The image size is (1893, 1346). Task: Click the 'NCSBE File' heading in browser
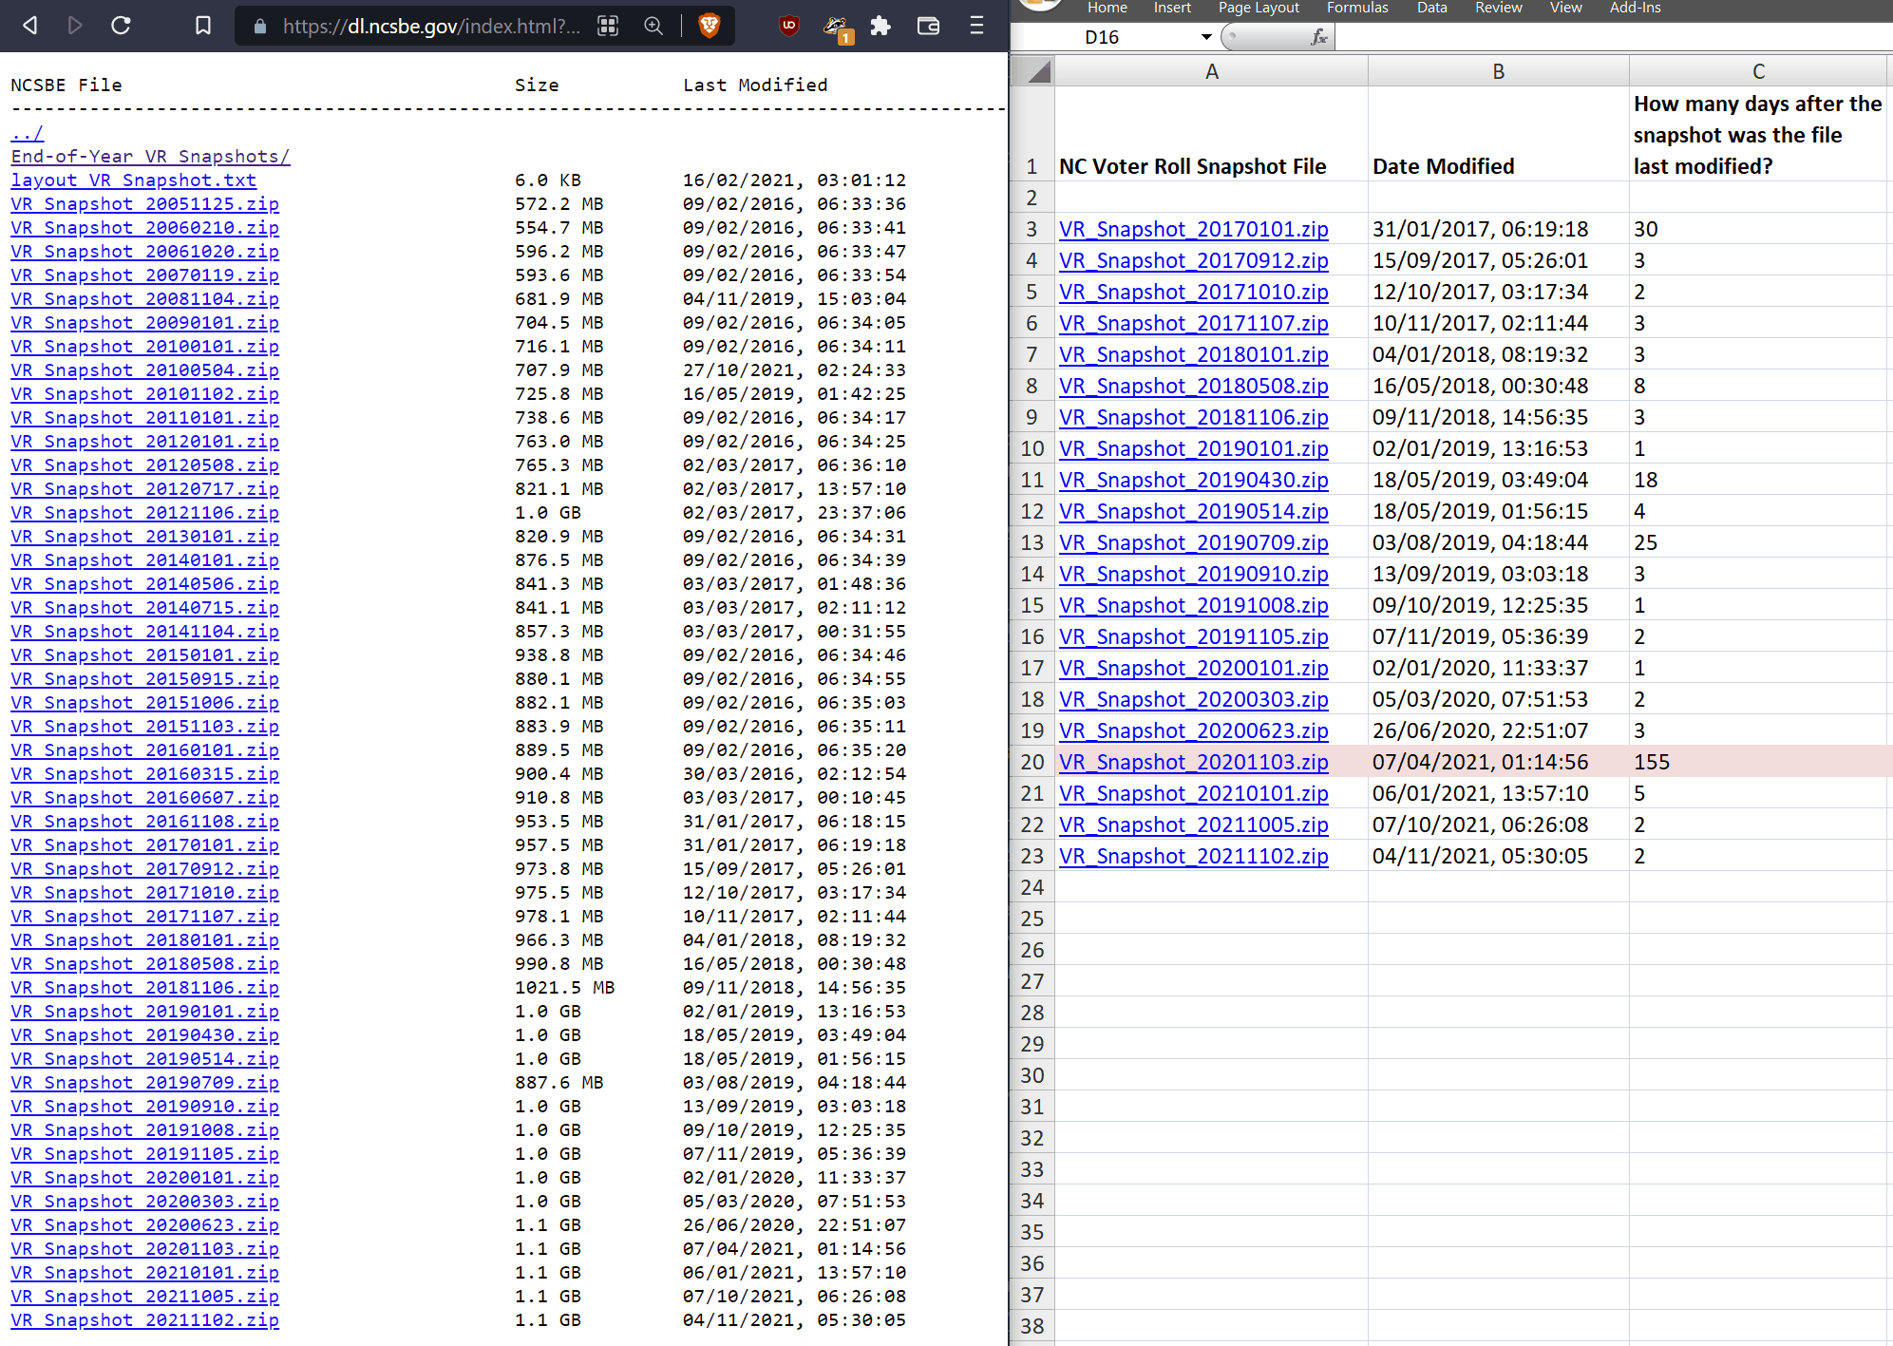(x=66, y=85)
